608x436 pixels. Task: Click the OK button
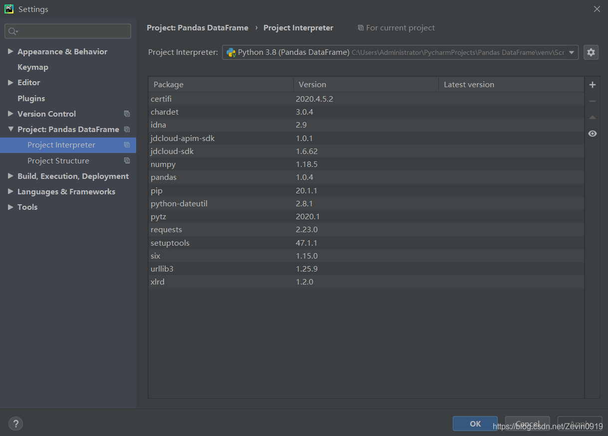pos(475,424)
